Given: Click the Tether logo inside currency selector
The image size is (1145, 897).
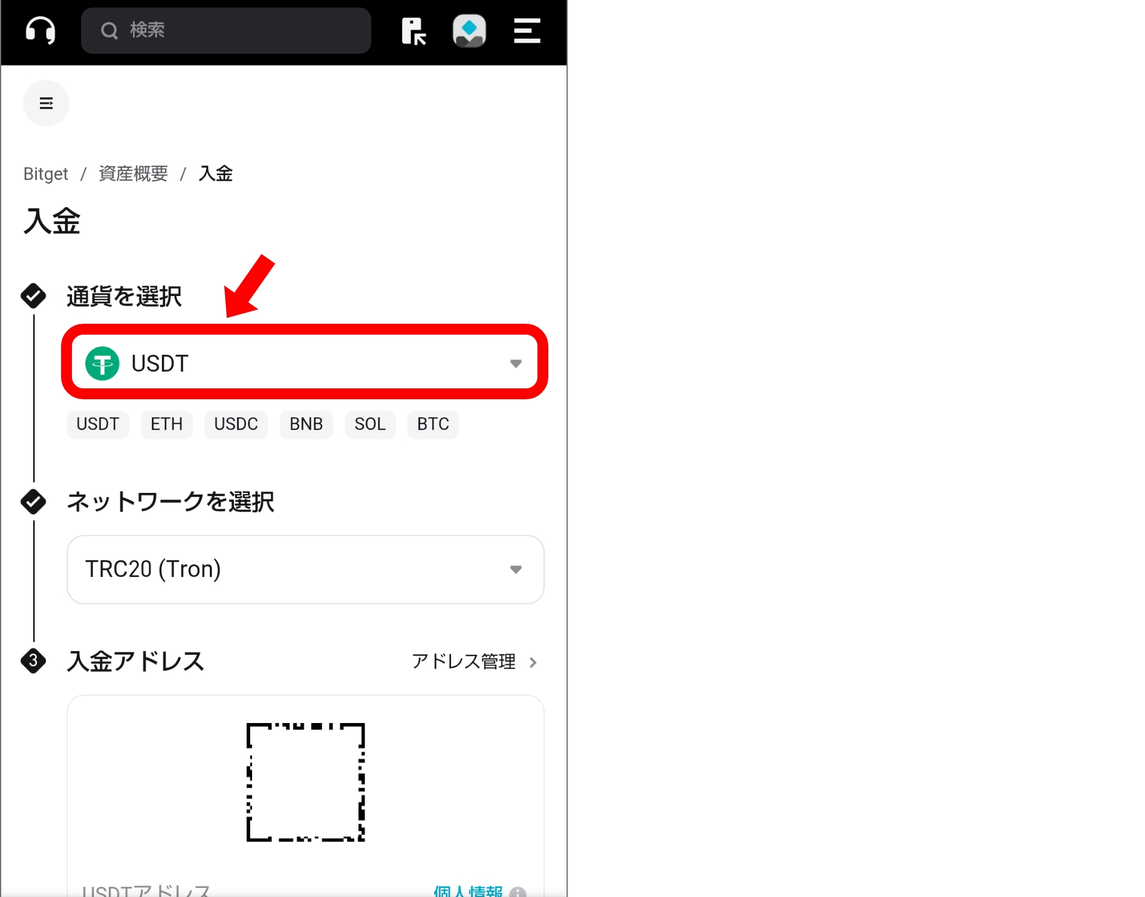Looking at the screenshot, I should pyautogui.click(x=103, y=363).
